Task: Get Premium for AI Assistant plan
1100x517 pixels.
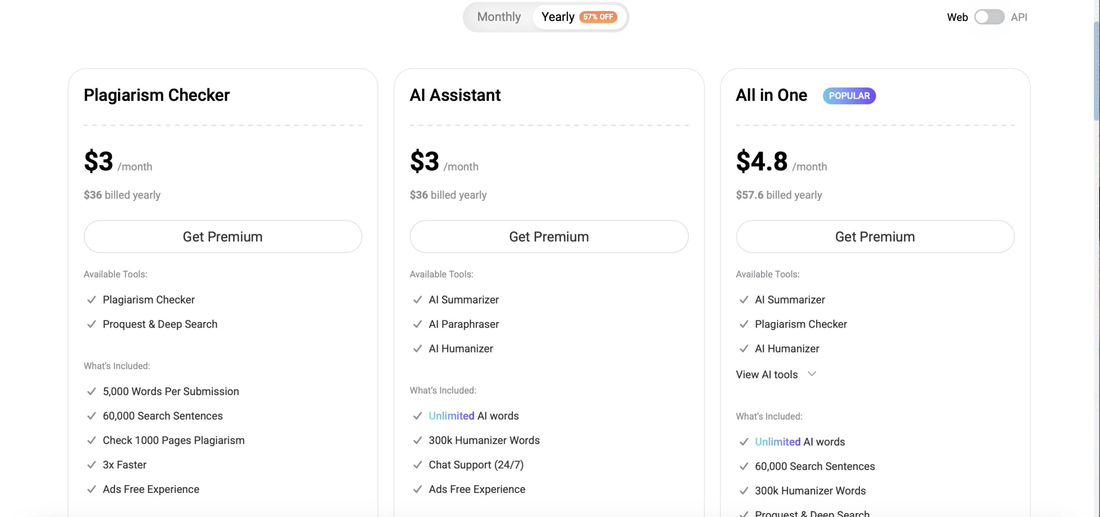Action: [x=549, y=237]
